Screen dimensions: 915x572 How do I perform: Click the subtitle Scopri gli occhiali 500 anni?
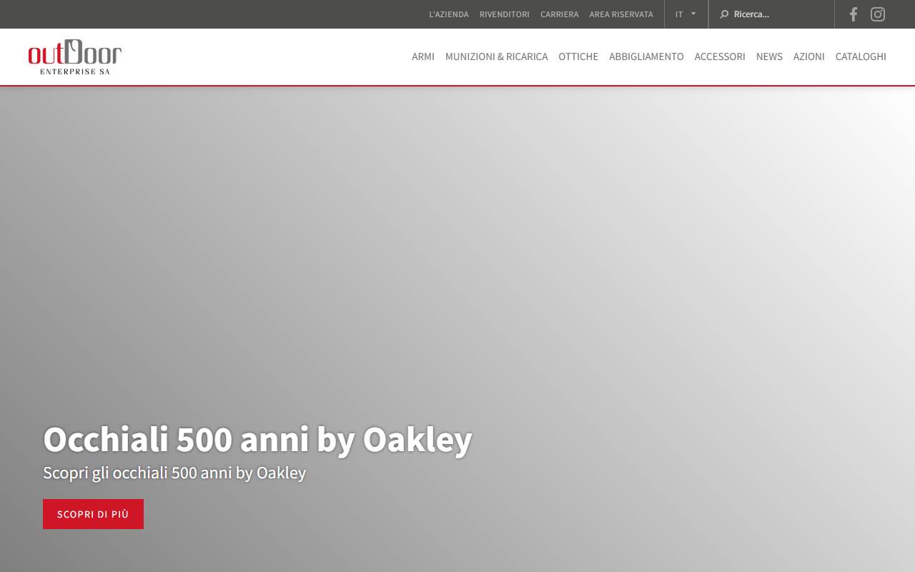[174, 473]
